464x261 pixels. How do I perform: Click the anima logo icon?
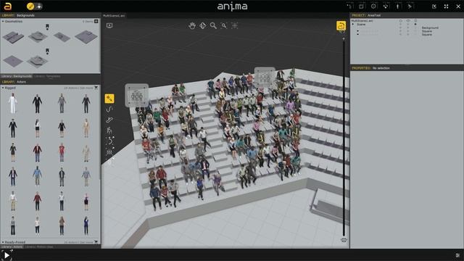pos(7,7)
